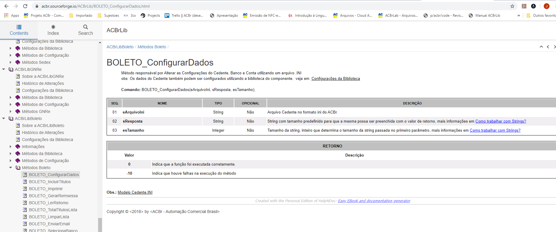The image size is (556, 232).
Task: Open the Apresentação bookmark
Action: (224, 16)
